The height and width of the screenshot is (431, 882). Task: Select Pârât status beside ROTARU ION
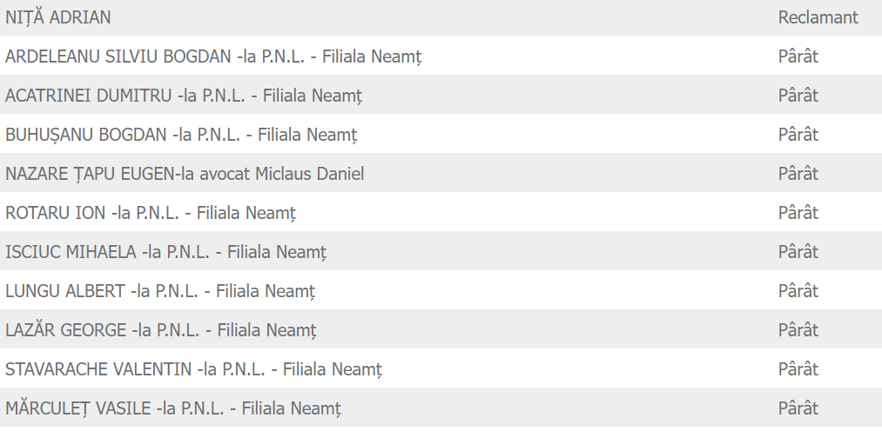pos(798,213)
